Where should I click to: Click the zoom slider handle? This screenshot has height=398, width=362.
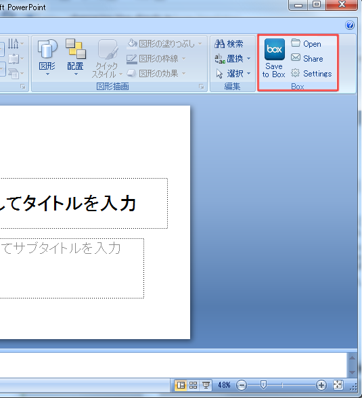tap(263, 384)
